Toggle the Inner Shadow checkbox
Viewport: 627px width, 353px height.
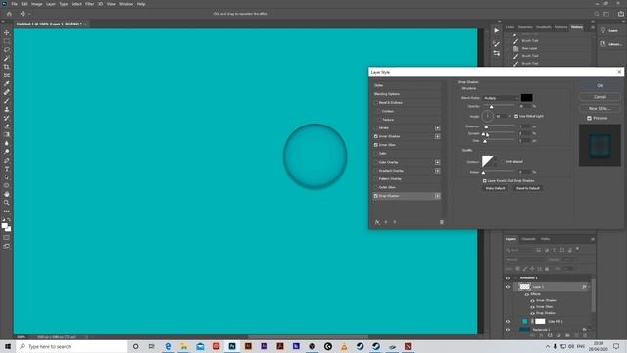[x=376, y=136]
